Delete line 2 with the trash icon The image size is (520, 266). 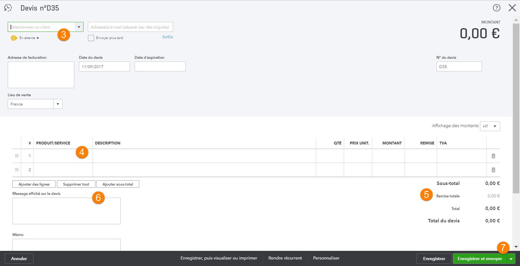(x=493, y=170)
